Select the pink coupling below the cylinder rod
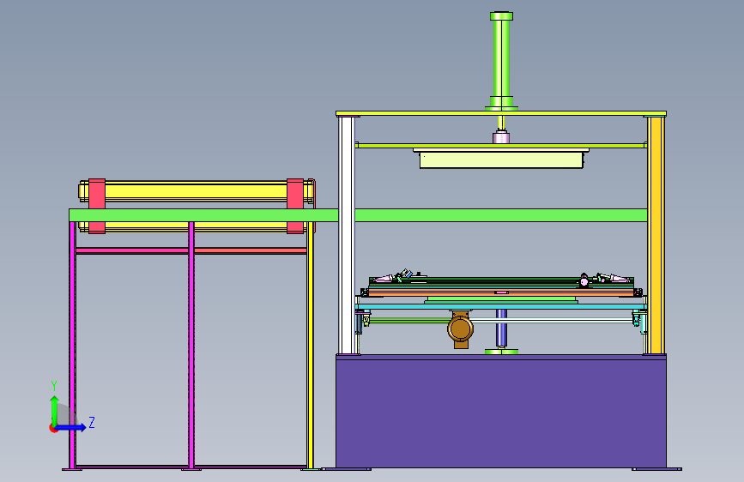Screen dimensions: 744x482 tap(501, 138)
